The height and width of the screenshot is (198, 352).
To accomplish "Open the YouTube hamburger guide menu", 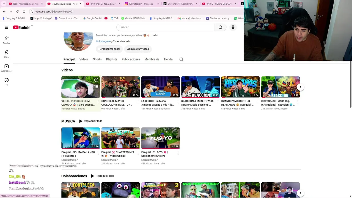I will click(x=7, y=27).
